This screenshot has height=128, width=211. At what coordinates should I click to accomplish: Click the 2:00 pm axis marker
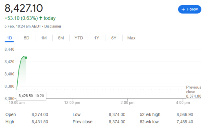[x=127, y=103]
